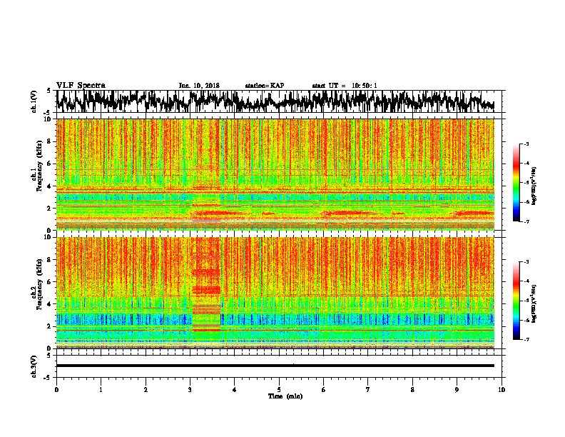Click the ch.2 interference burst after minute 3
The image size is (565, 437).
[206, 284]
